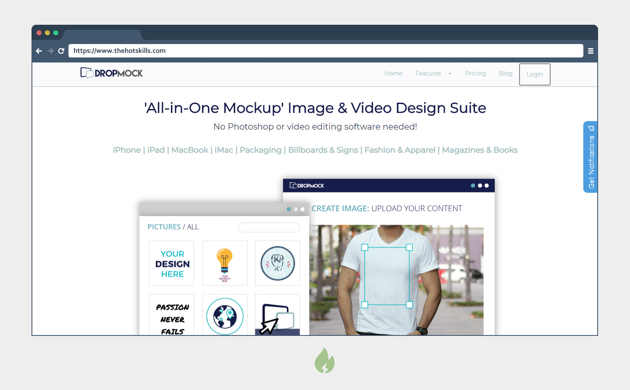Click the top-right handle of shirt selection
Image resolution: width=630 pixels, height=390 pixels.
click(x=409, y=247)
